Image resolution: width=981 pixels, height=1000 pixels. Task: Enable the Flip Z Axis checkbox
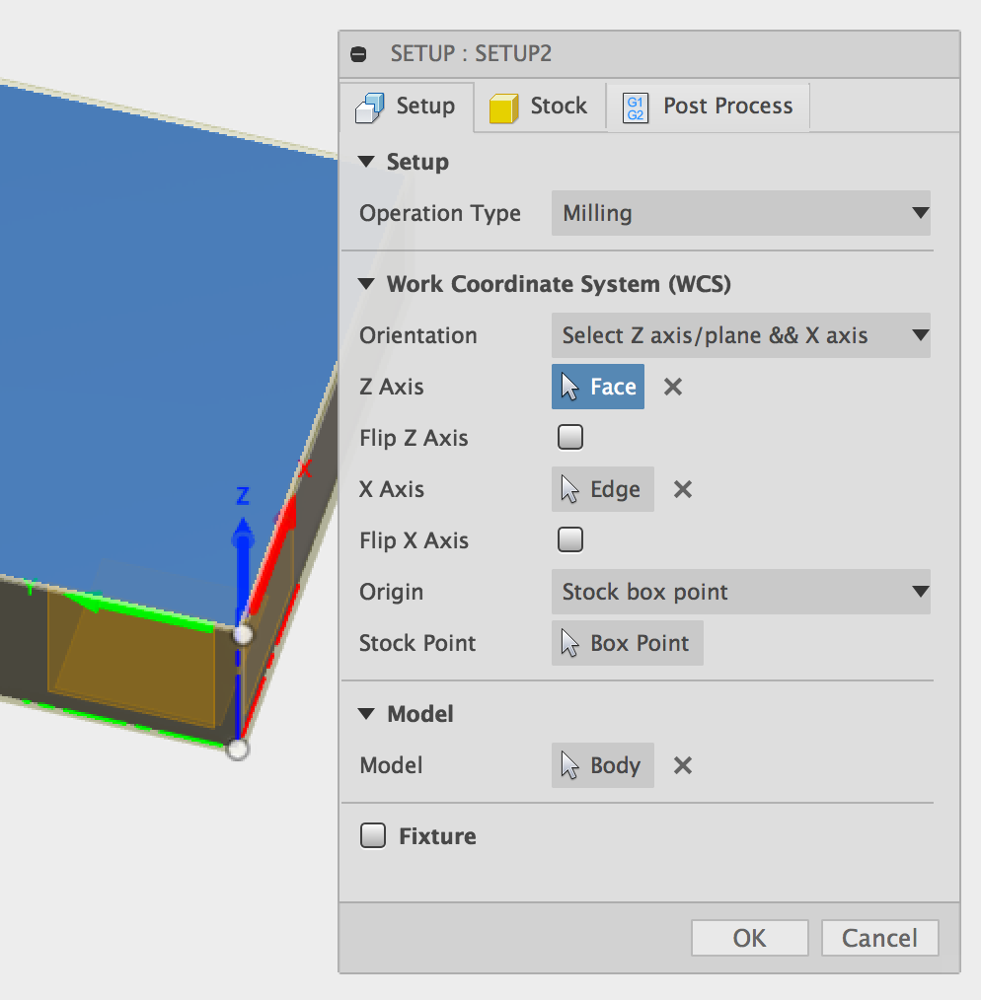pyautogui.click(x=569, y=437)
